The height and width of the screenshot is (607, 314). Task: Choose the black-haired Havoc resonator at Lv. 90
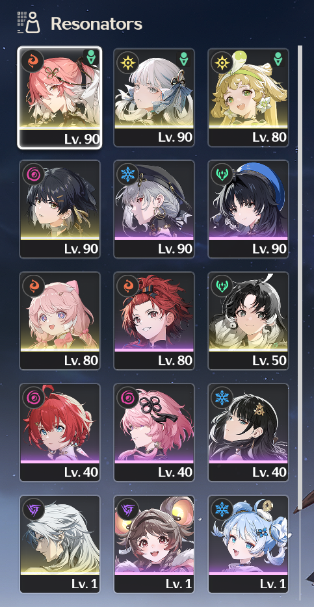(x=60, y=209)
